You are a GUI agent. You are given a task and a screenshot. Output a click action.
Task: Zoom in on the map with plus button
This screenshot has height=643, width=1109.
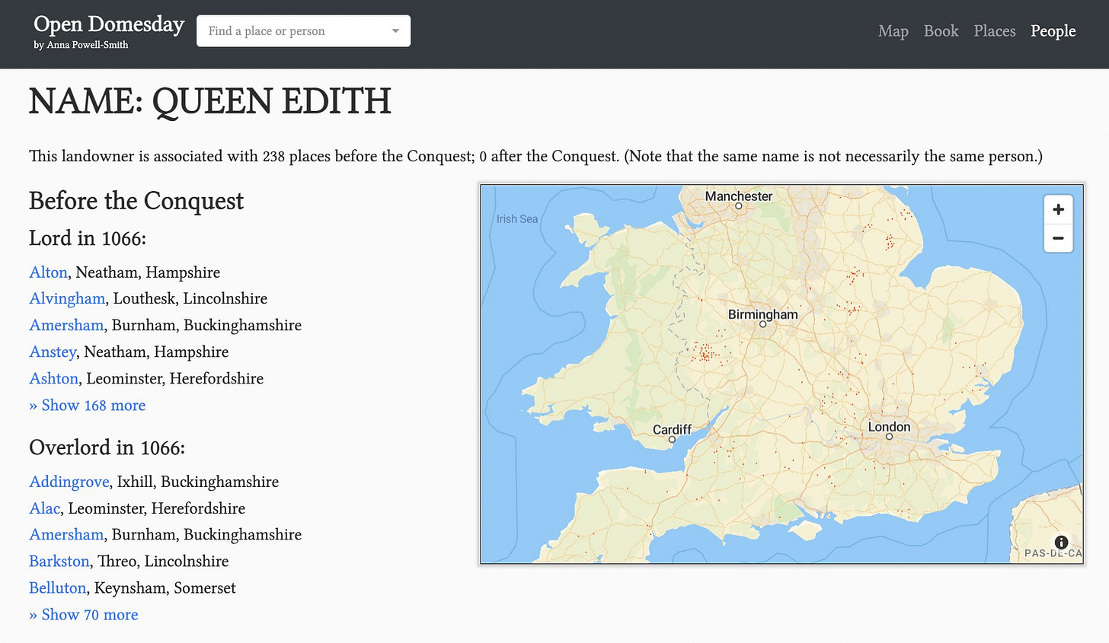1058,209
